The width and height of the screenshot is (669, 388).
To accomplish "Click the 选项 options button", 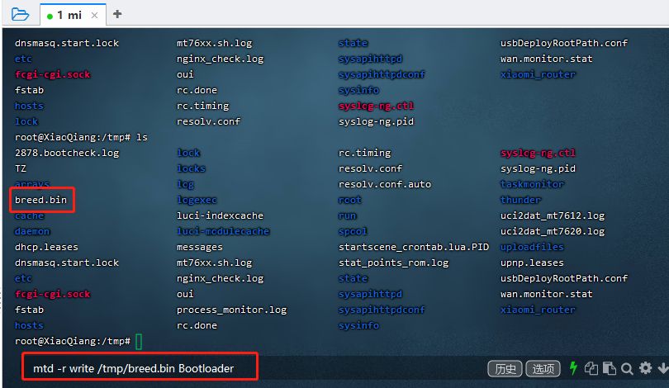I will tap(543, 368).
